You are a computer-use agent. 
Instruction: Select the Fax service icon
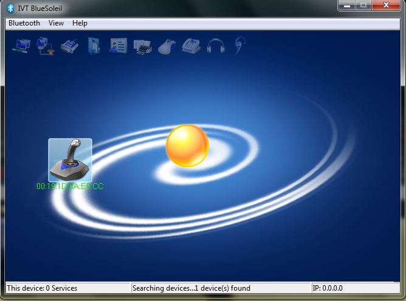(191, 46)
